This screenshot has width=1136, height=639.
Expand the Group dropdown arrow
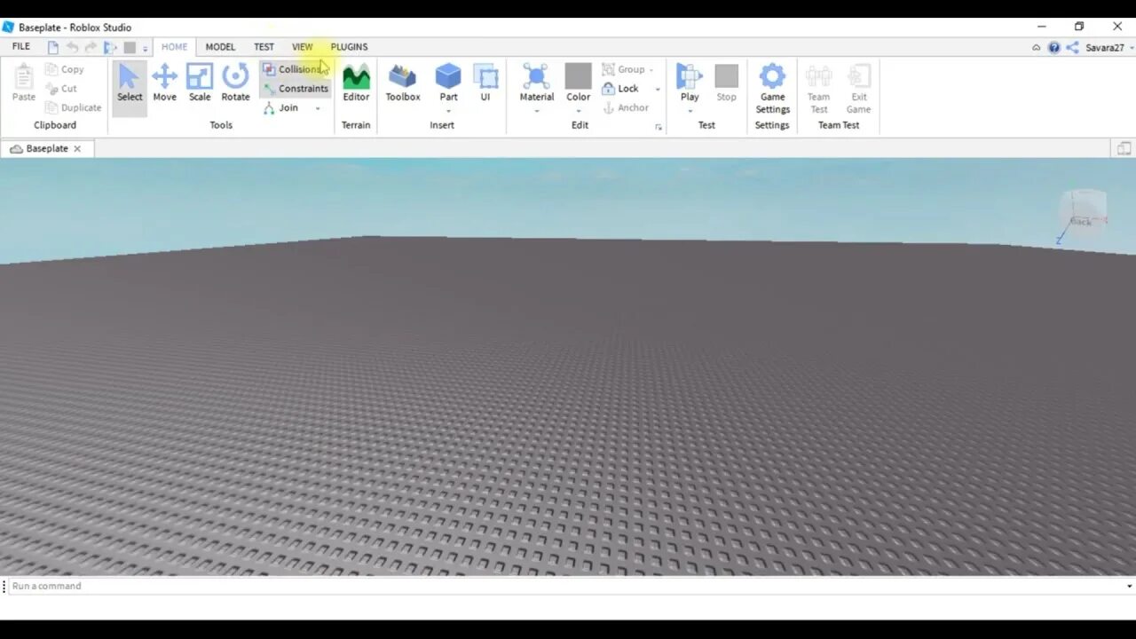point(651,70)
